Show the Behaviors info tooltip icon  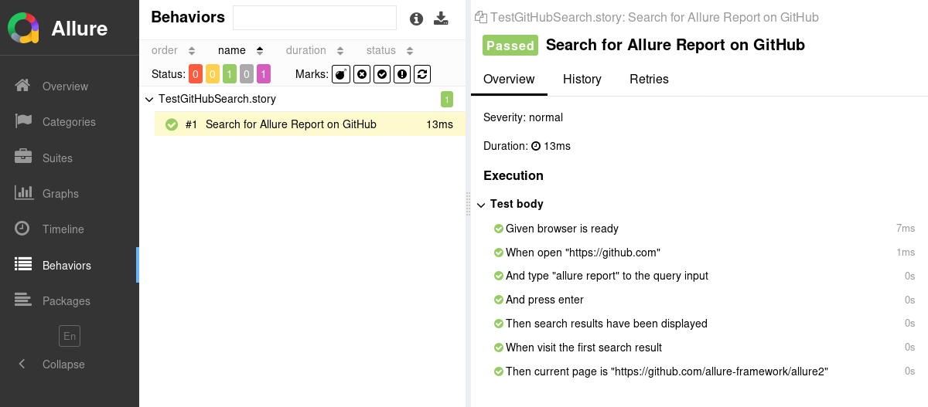click(416, 19)
